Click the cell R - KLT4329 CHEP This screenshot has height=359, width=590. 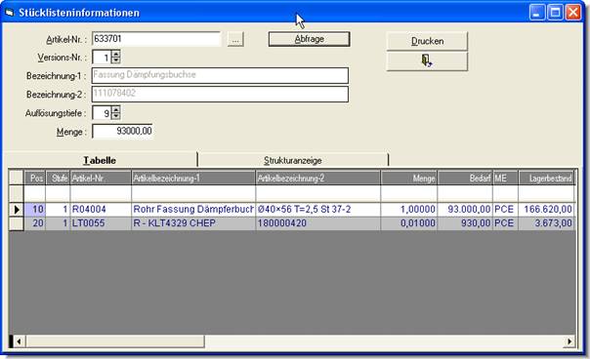193,223
